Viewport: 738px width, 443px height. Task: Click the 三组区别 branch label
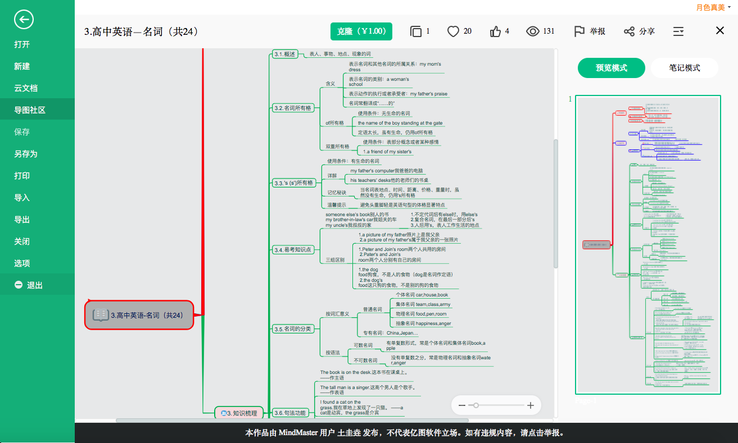335,260
